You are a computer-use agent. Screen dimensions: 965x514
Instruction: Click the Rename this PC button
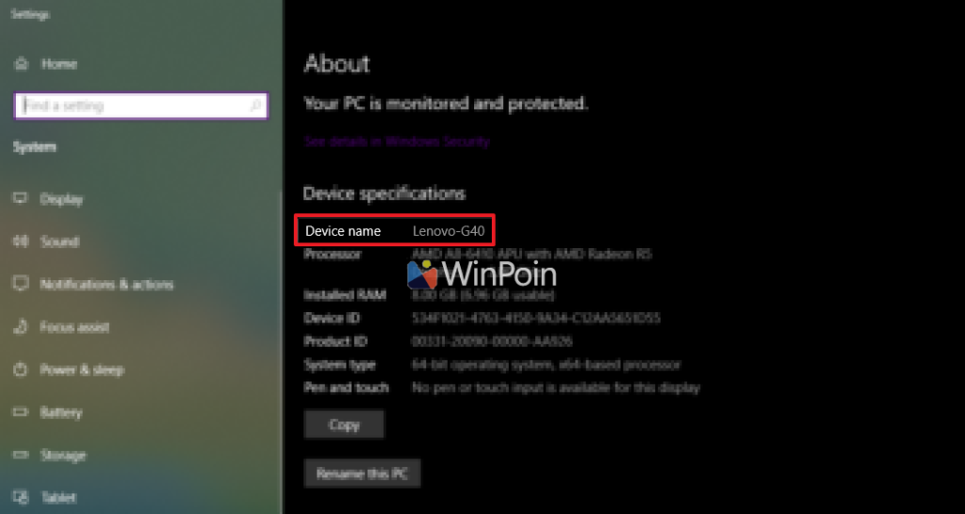pos(362,473)
